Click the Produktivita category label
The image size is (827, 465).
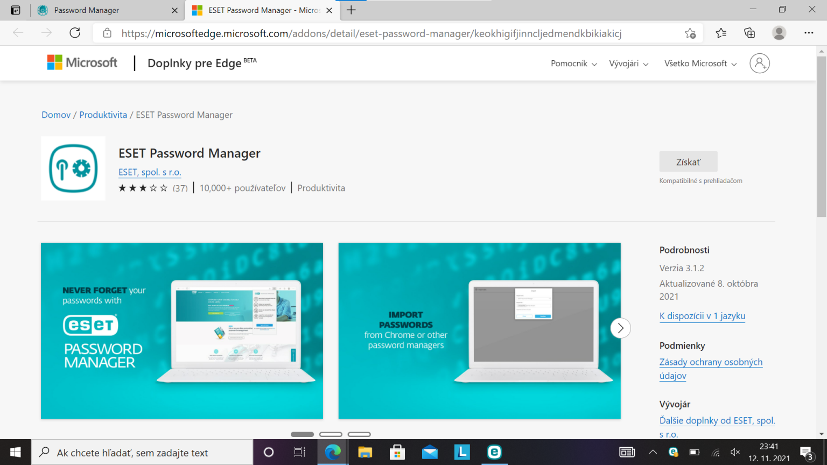tap(321, 188)
